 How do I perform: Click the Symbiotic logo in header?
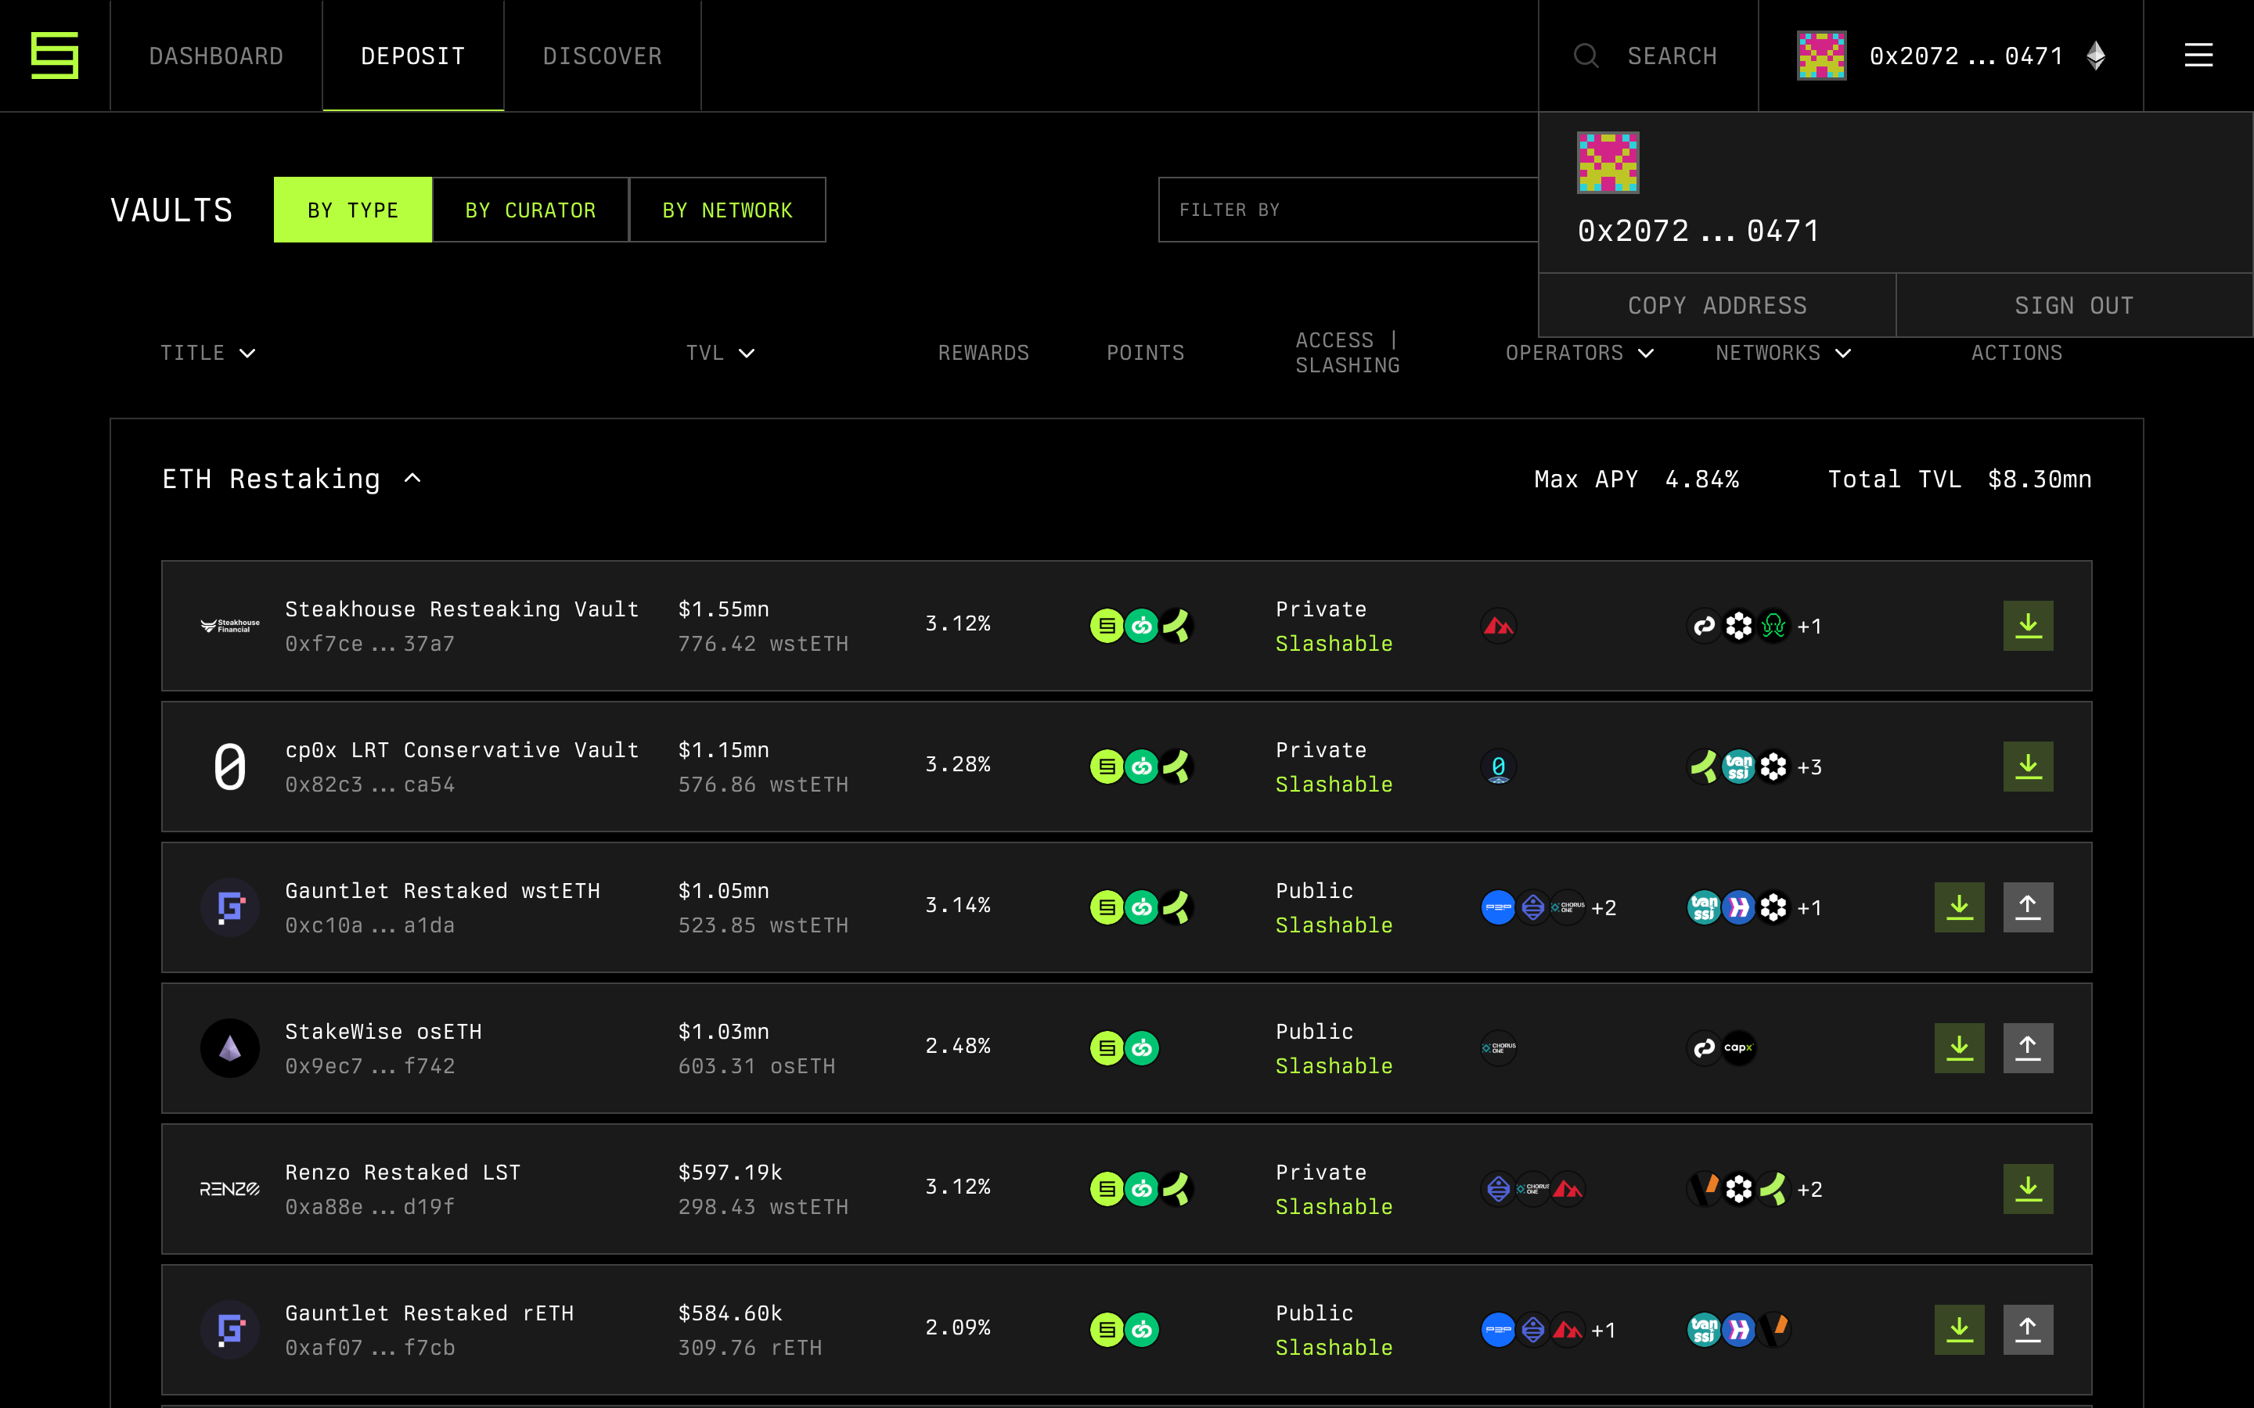click(x=54, y=56)
